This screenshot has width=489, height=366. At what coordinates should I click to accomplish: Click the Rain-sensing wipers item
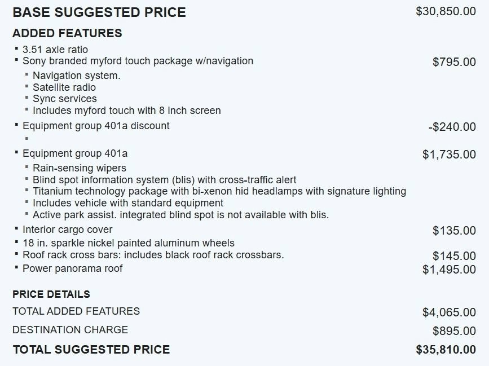coord(80,168)
